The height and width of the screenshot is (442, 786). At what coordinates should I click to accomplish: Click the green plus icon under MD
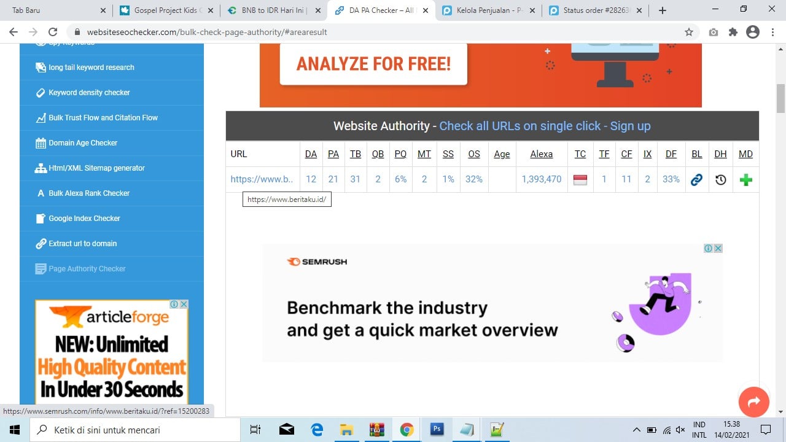tap(745, 180)
